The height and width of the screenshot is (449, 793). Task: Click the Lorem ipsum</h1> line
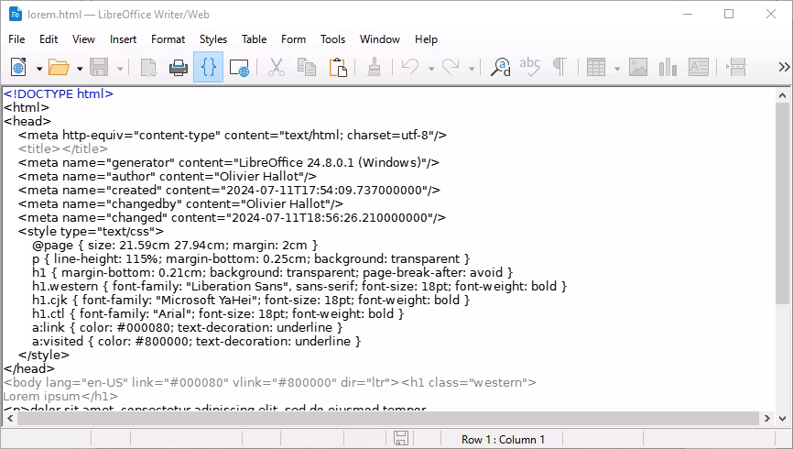60,396
